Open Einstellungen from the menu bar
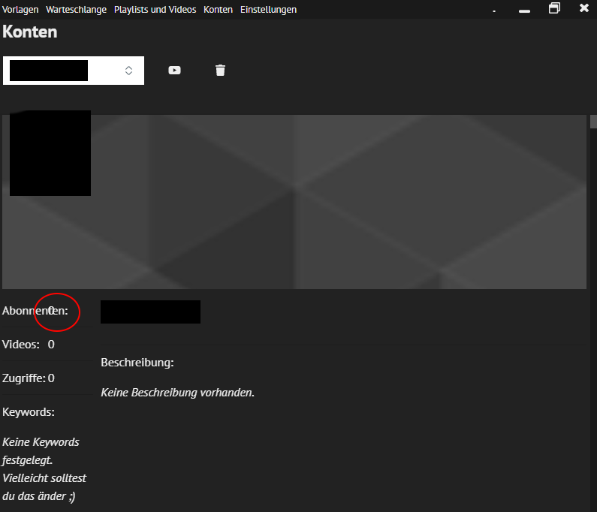The width and height of the screenshot is (597, 512). [x=268, y=10]
